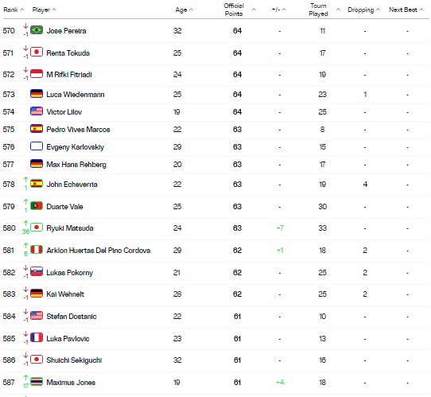Sort by Tourn Played arrow
431x397 pixels.
[339, 10]
